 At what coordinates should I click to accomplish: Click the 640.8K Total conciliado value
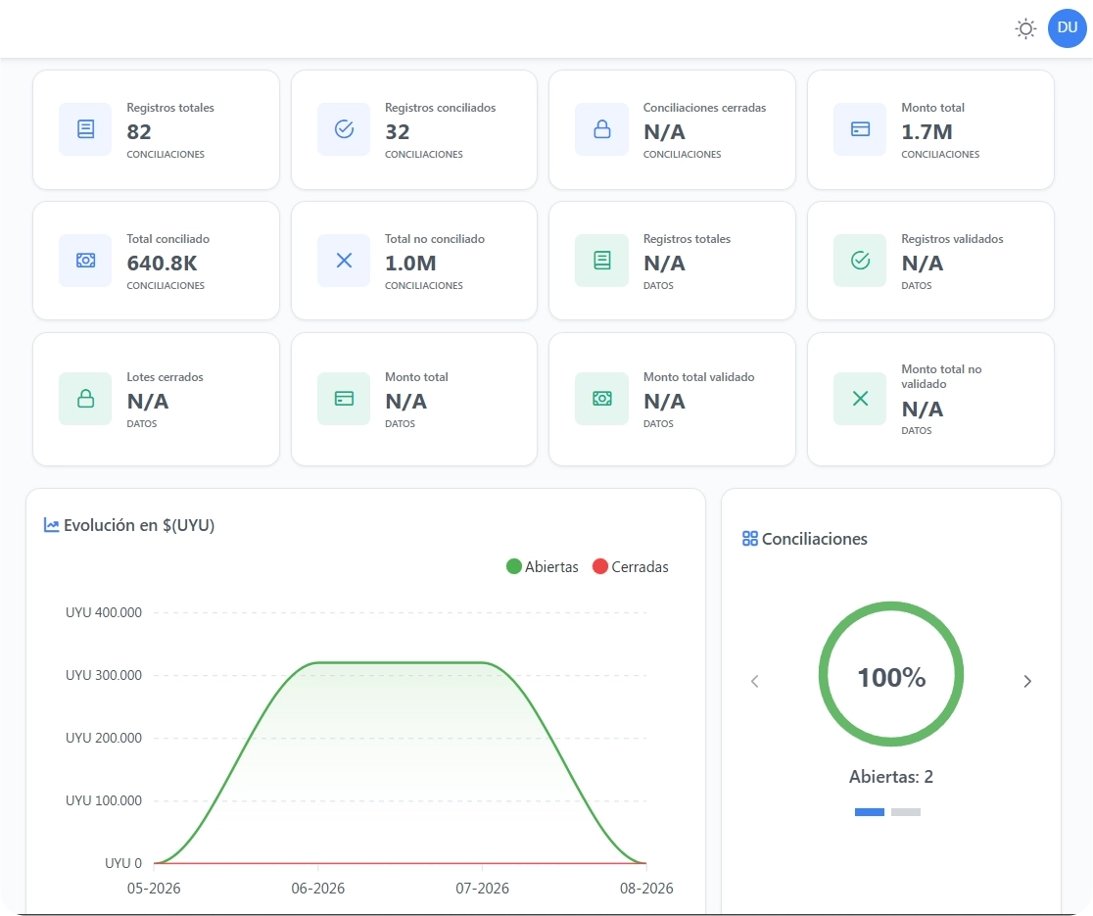(x=162, y=264)
